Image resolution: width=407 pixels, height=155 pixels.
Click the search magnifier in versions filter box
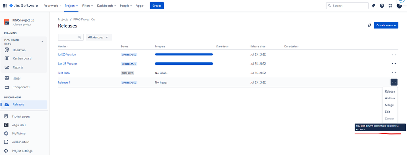click(80, 37)
